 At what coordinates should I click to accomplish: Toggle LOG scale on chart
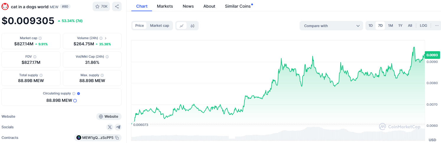423,26
